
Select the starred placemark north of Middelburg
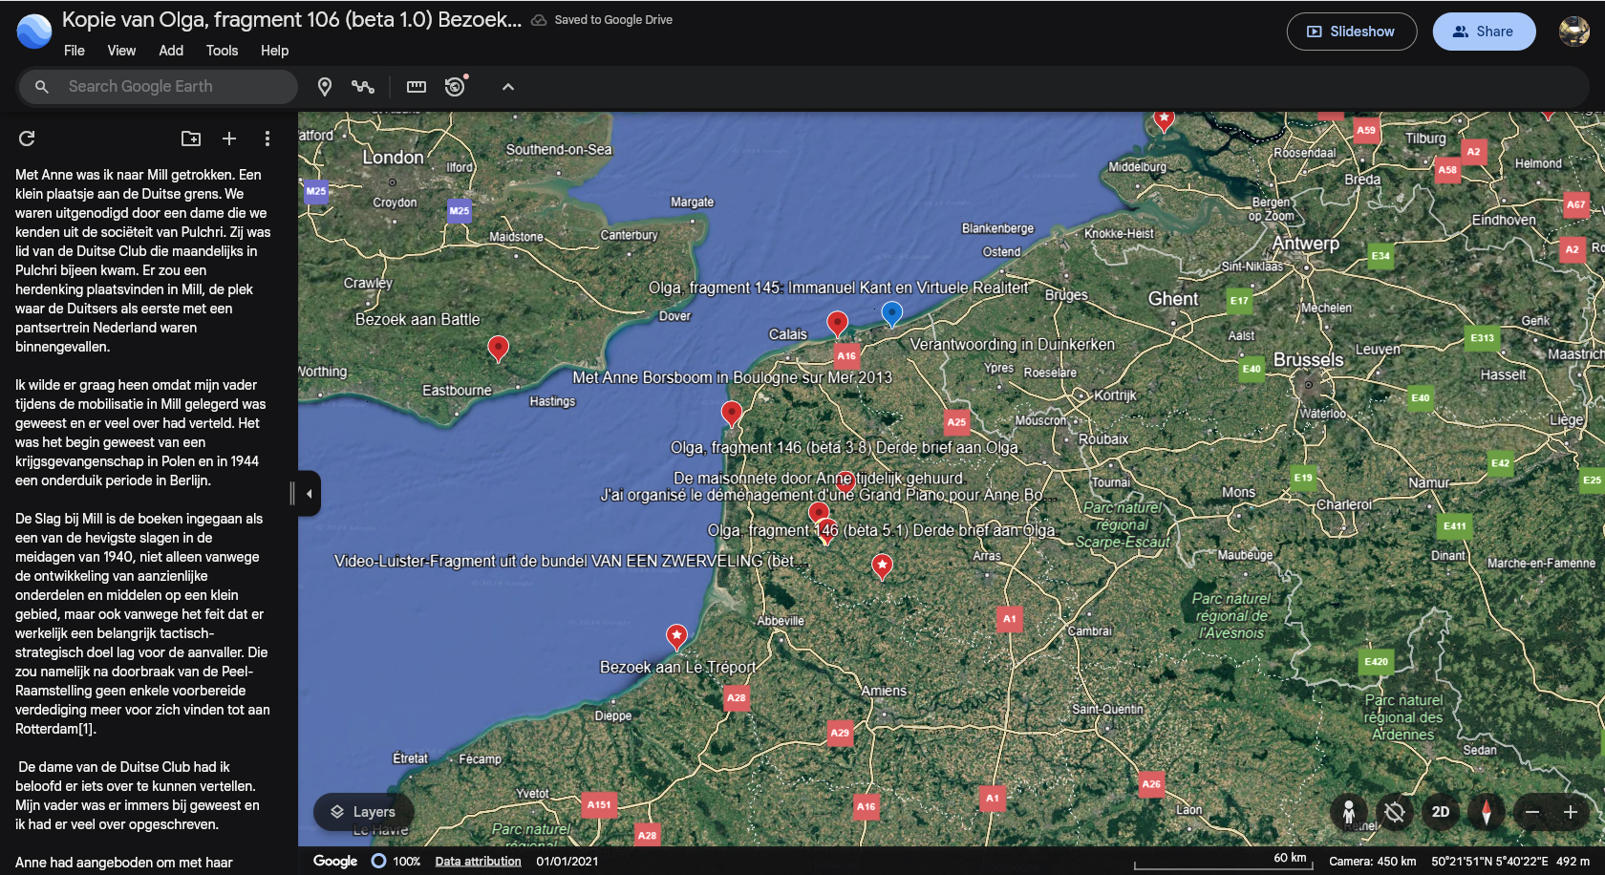pyautogui.click(x=1164, y=119)
